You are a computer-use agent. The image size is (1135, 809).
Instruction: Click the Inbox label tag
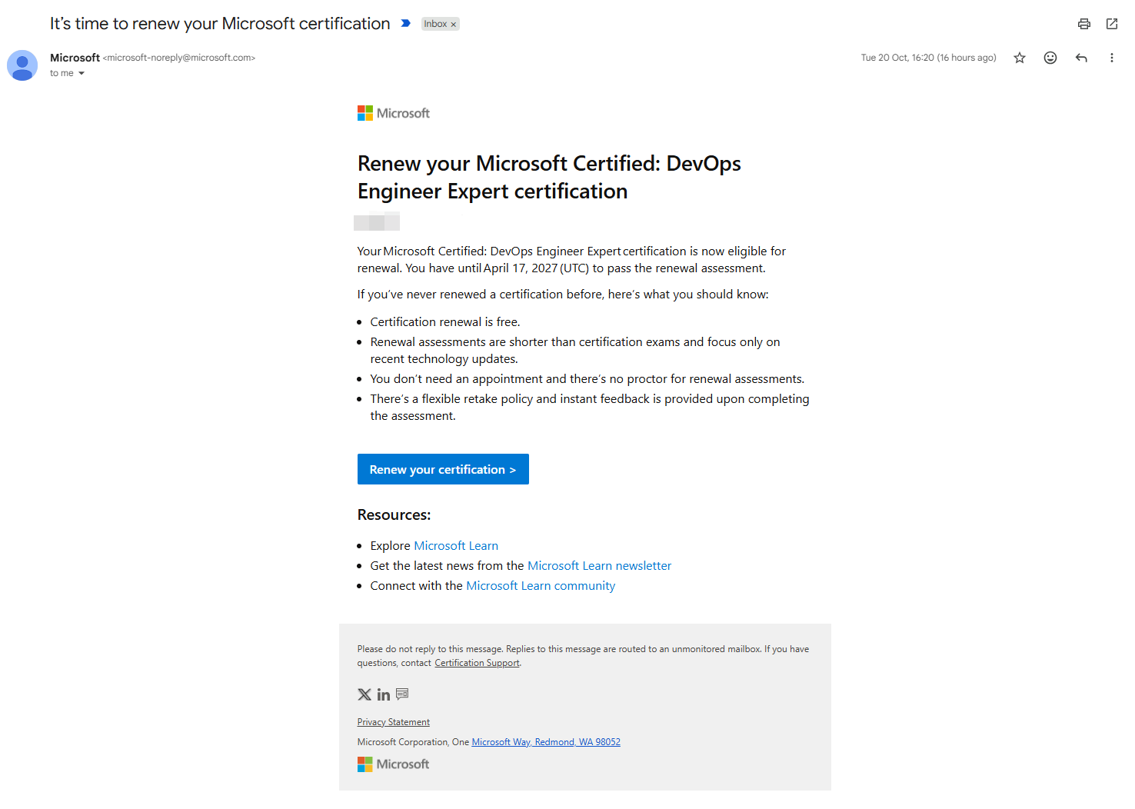[435, 25]
